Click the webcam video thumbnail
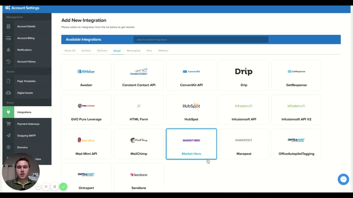The height and width of the screenshot is (198, 353). coord(21,172)
